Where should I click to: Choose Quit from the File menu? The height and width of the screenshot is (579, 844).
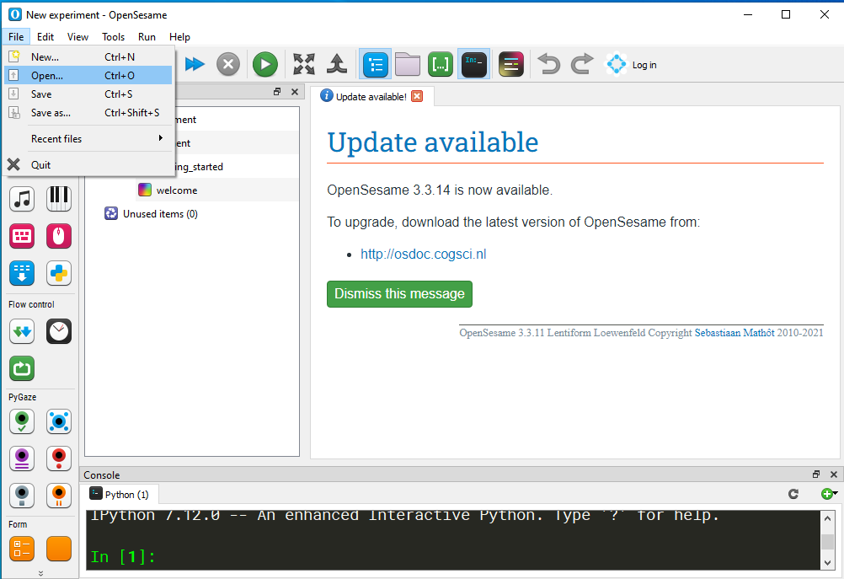[x=88, y=165]
